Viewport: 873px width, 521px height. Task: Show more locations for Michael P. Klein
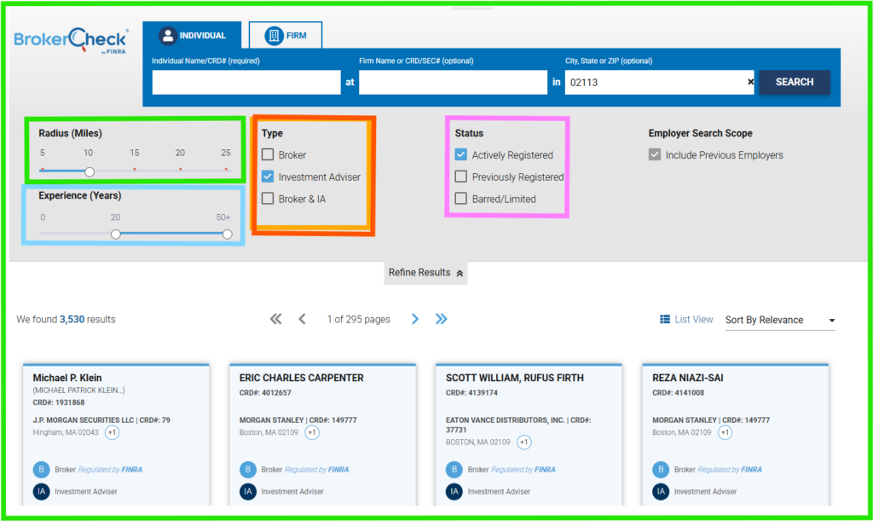(x=112, y=432)
